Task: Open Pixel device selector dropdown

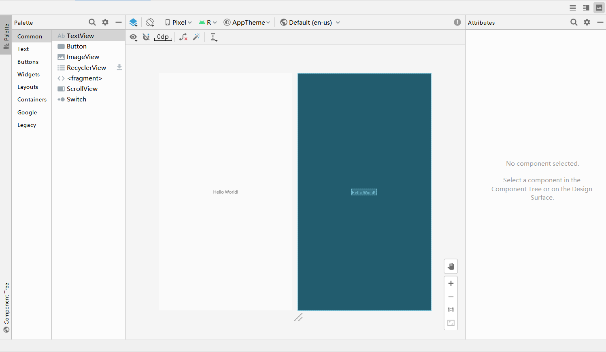Action: click(179, 22)
